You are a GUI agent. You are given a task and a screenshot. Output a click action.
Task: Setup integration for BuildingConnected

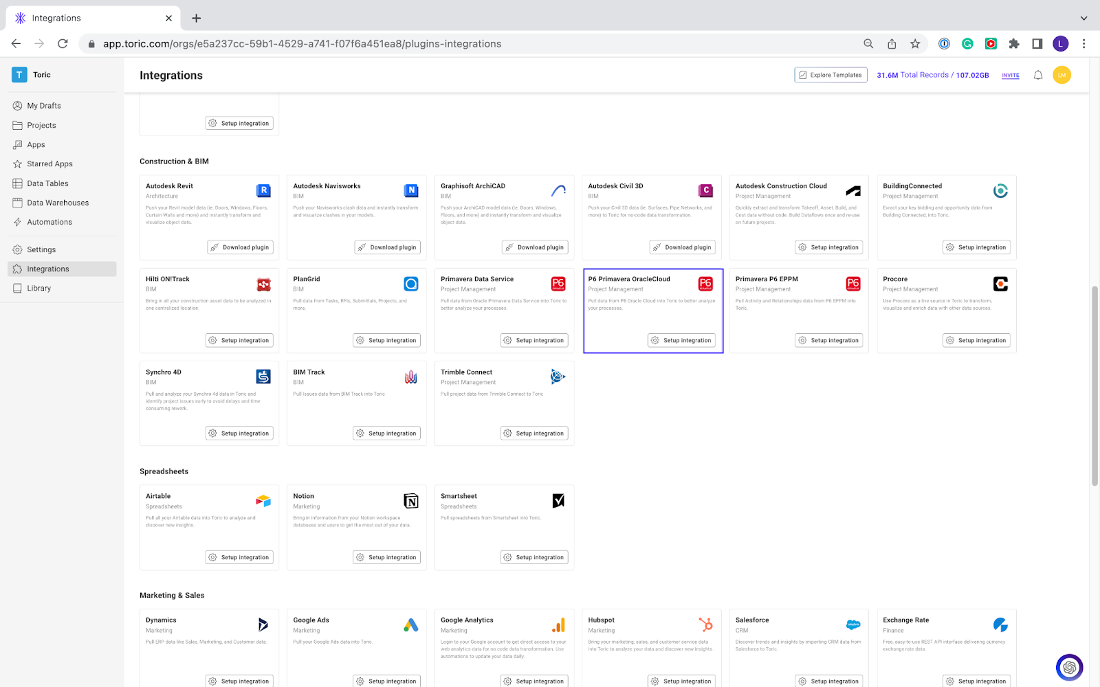pyautogui.click(x=976, y=247)
